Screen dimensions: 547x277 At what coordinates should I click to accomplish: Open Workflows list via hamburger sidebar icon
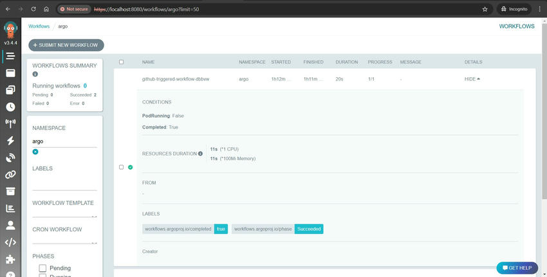[10, 56]
